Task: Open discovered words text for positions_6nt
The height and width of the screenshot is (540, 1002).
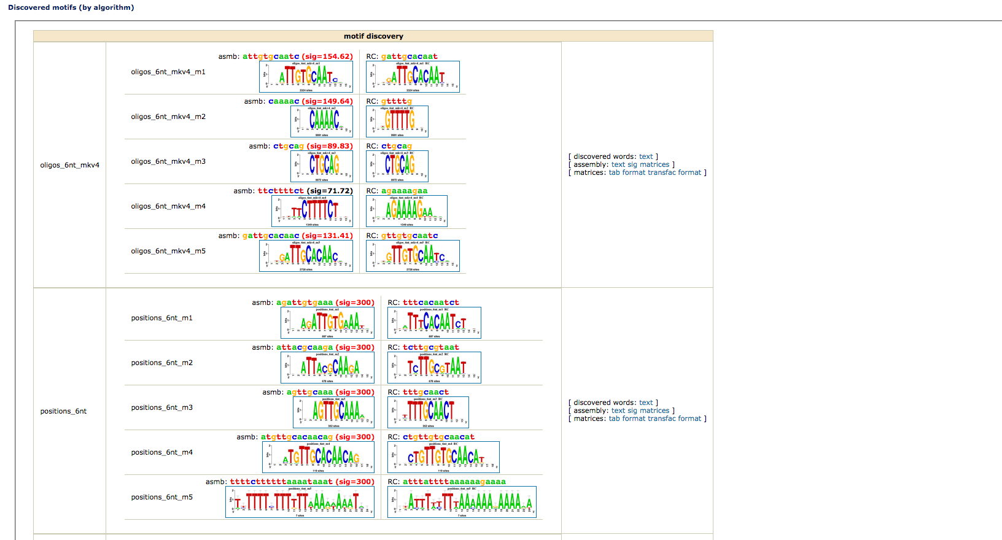Action: [646, 403]
